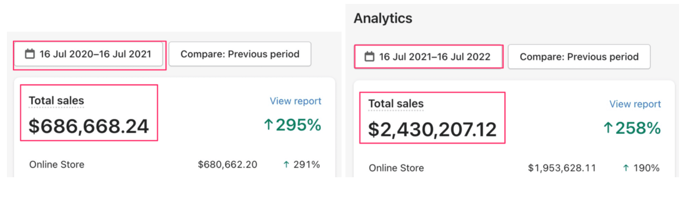Click Total sales label above $2,430,207.12
The image size is (689, 203).
396,103
